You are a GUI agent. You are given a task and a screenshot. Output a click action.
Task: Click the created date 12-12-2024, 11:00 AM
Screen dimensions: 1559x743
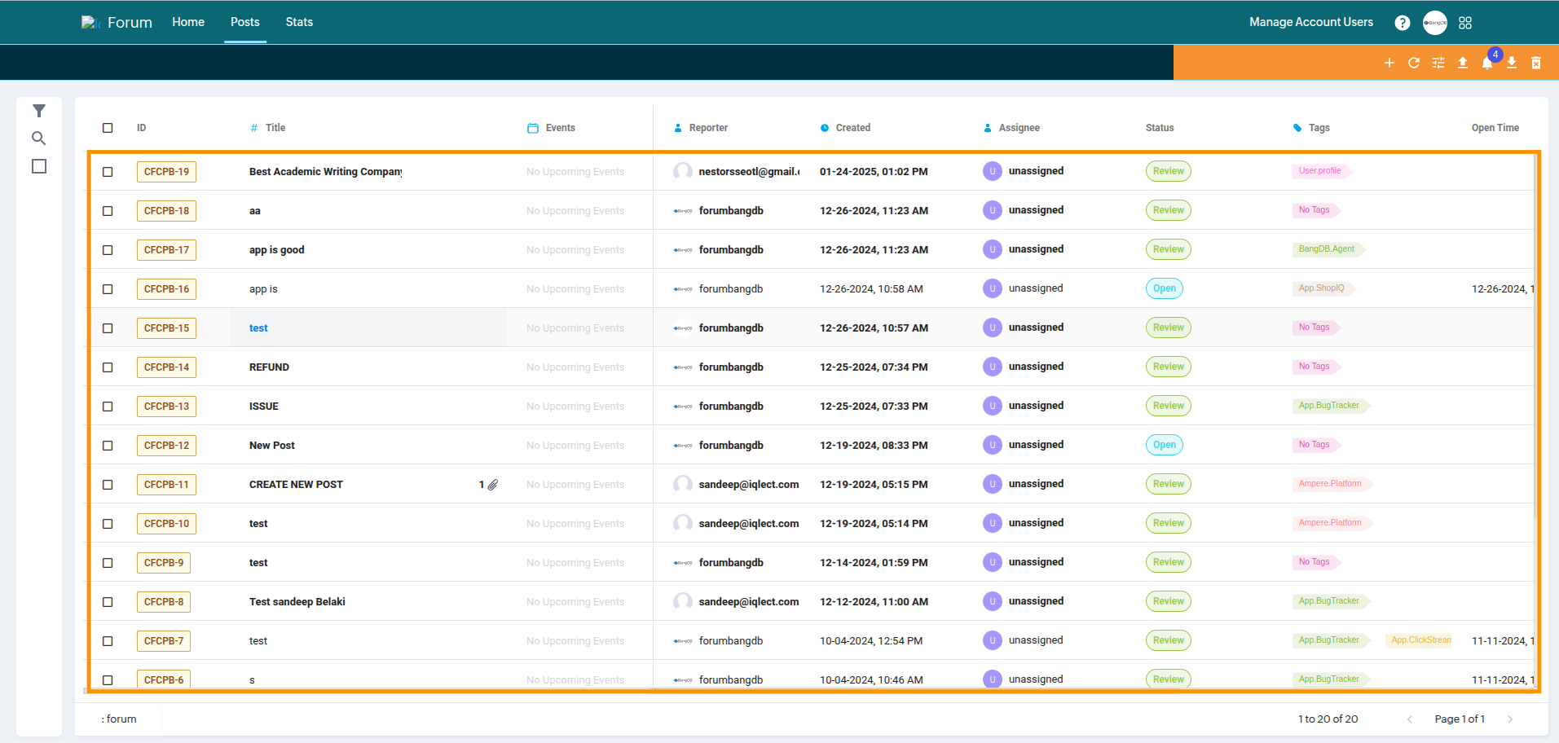(874, 602)
